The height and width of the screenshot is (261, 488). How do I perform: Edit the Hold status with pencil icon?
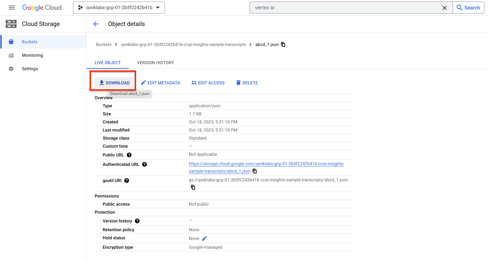click(x=204, y=238)
